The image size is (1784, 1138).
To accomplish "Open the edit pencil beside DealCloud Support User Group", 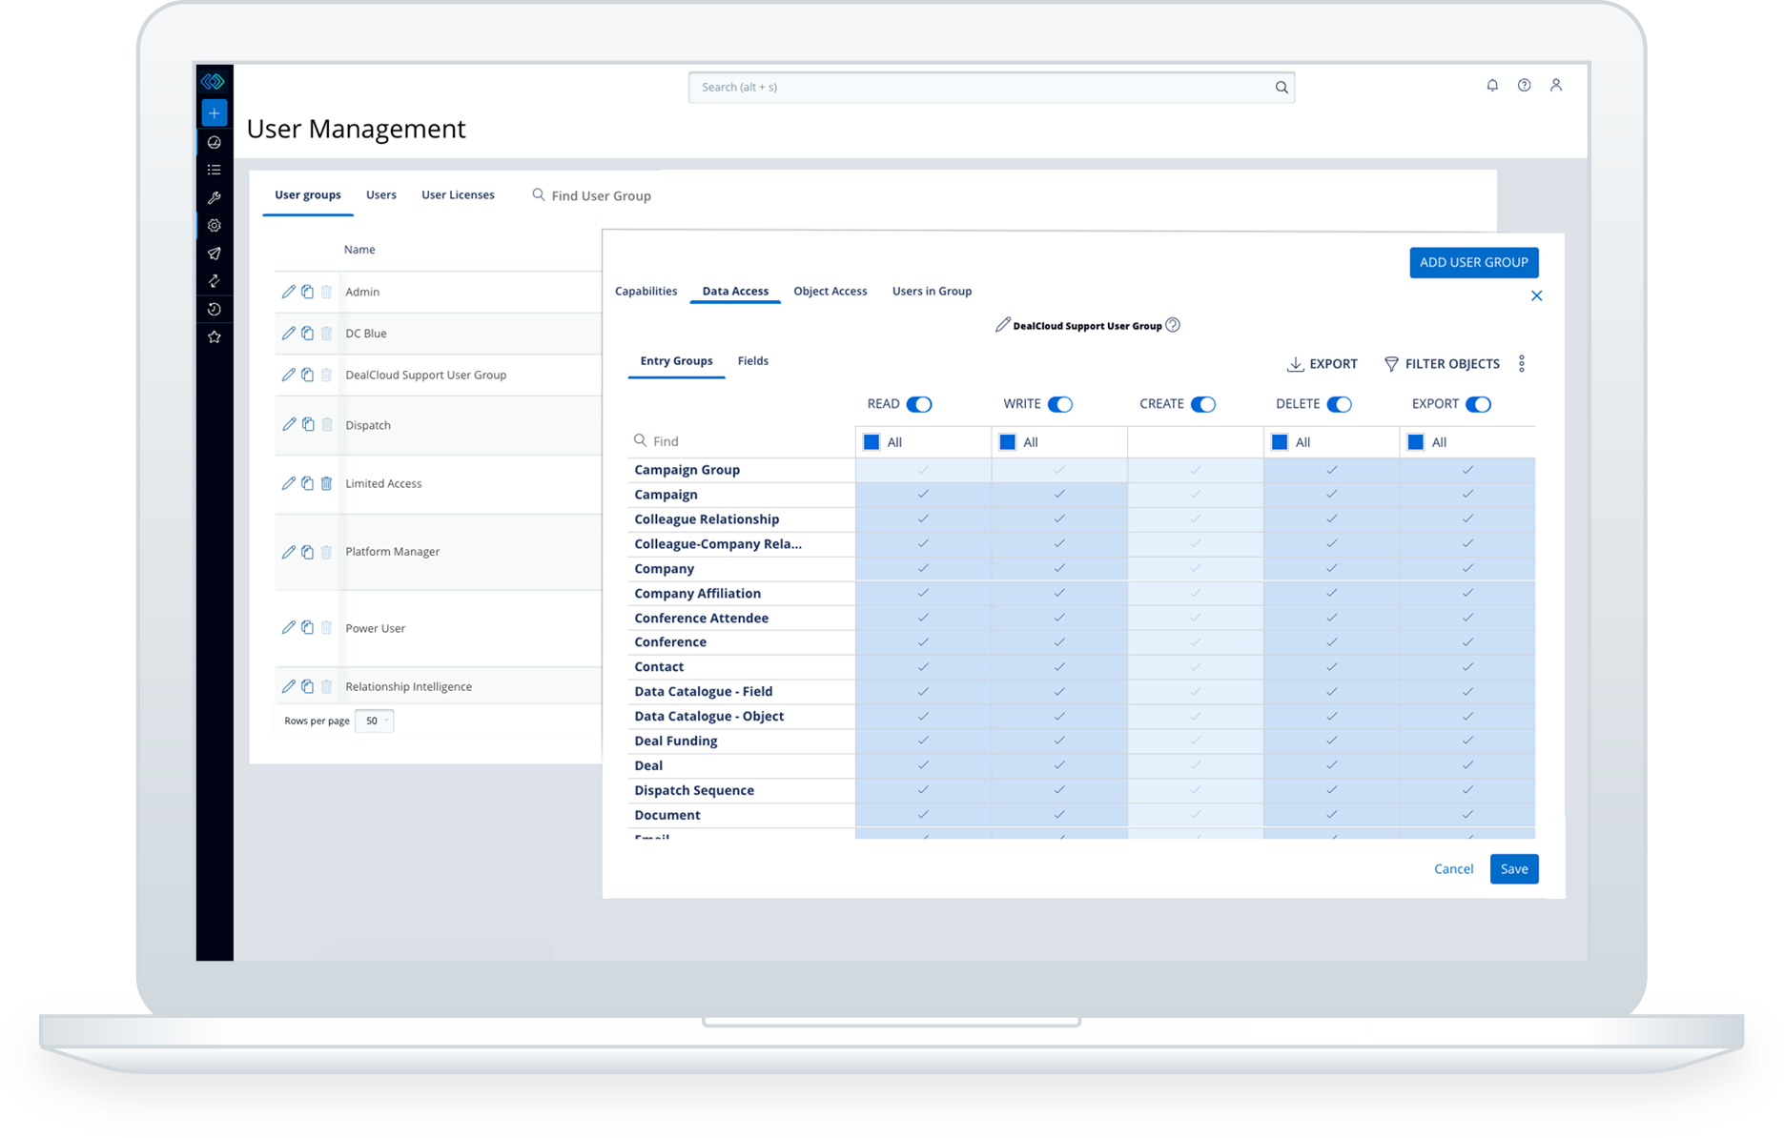I will tap(1000, 324).
